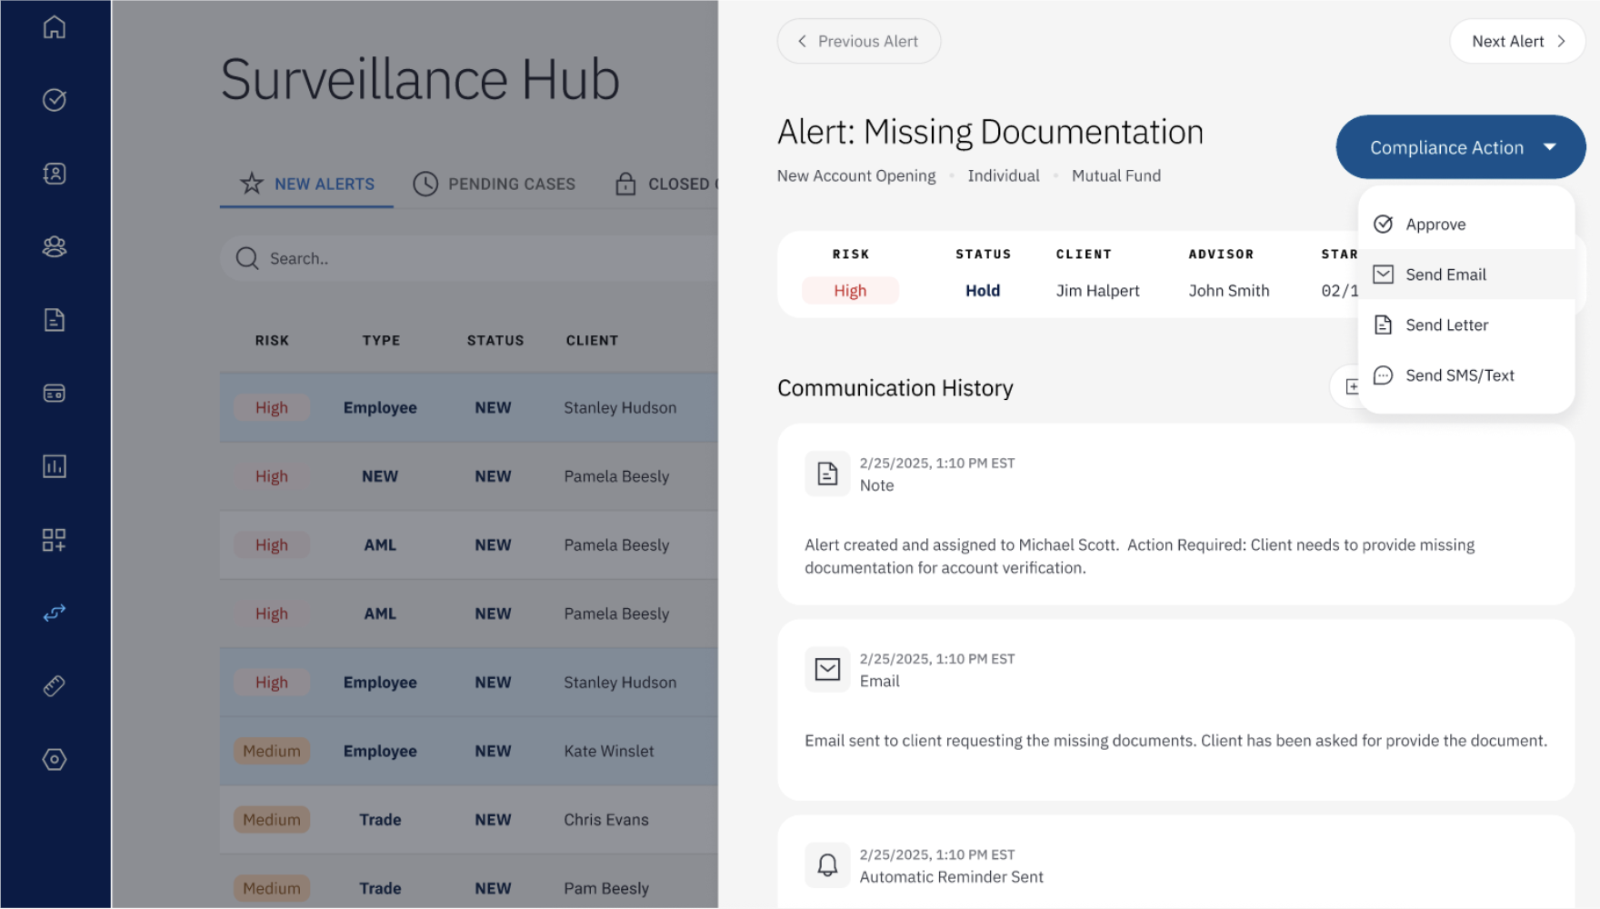
Task: Click the magnifier icon in search bar
Action: (246, 258)
